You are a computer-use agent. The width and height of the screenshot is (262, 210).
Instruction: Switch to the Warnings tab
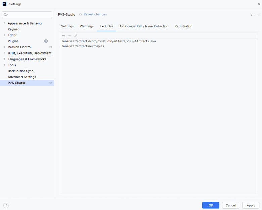(87, 26)
